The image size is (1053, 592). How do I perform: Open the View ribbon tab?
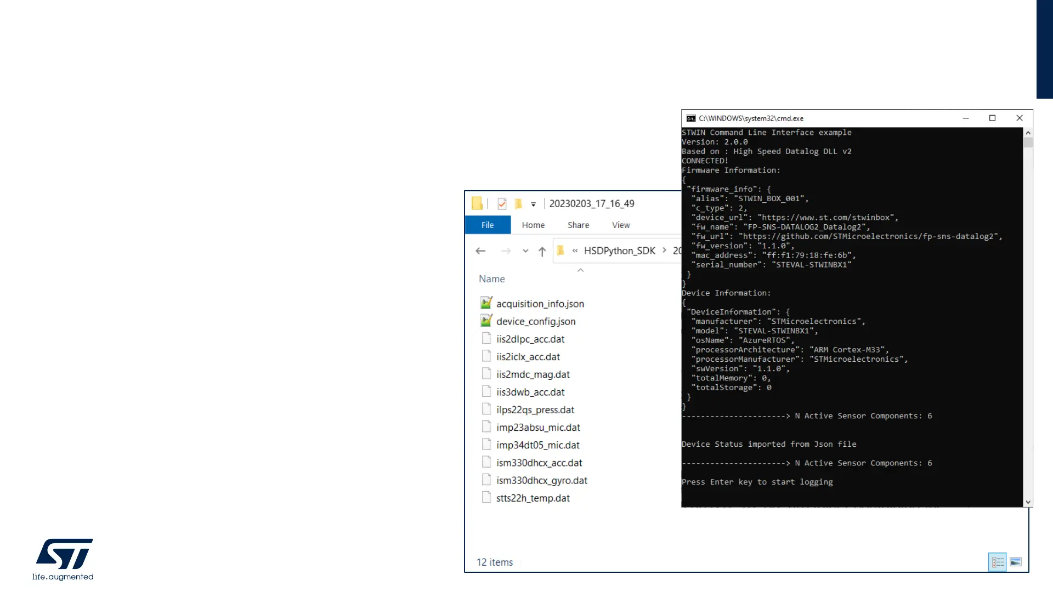point(621,225)
